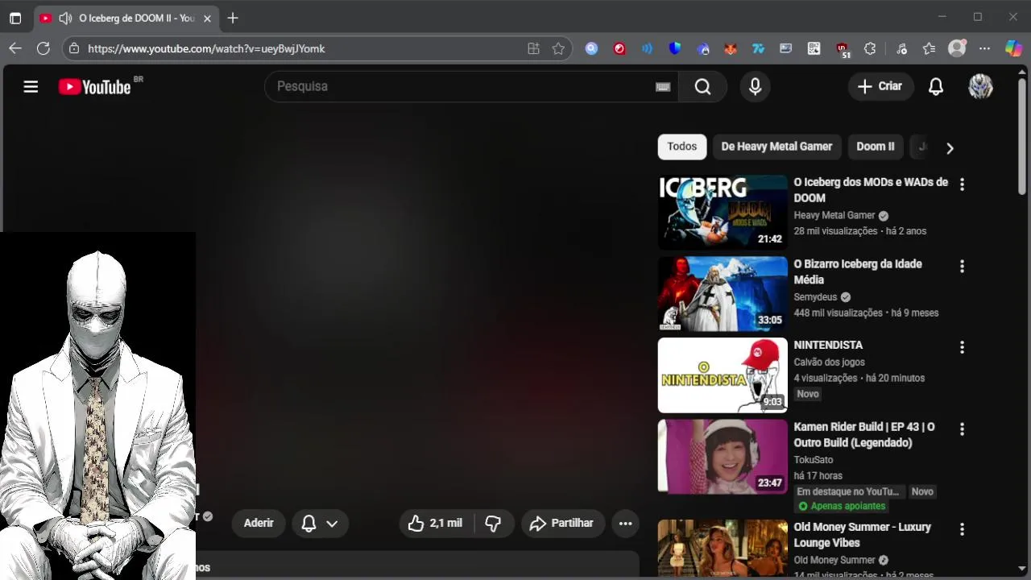Open the NINTENDISTA video thumbnail
The width and height of the screenshot is (1031, 580).
pyautogui.click(x=723, y=375)
